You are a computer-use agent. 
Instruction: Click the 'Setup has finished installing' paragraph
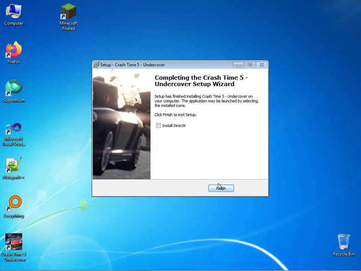click(x=206, y=101)
